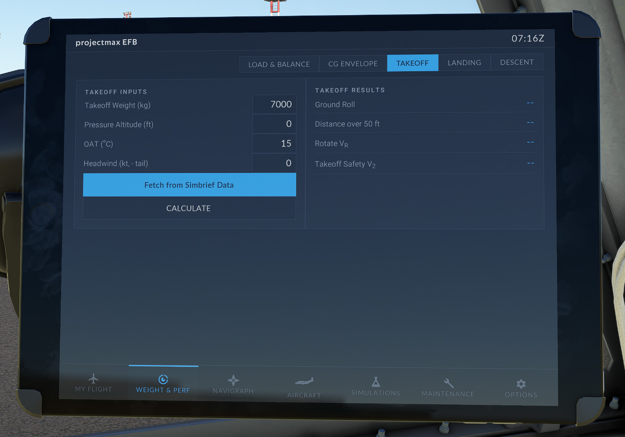Select the Weight & Perf gauge icon
The image size is (625, 437).
click(163, 379)
